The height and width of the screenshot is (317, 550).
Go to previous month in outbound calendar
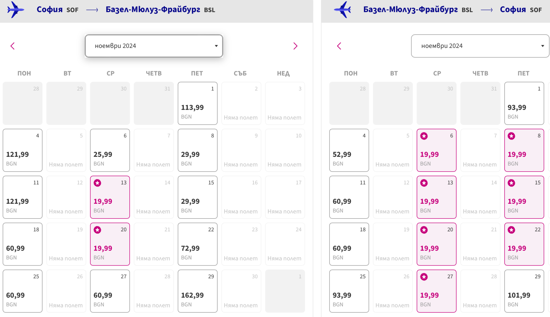click(12, 46)
